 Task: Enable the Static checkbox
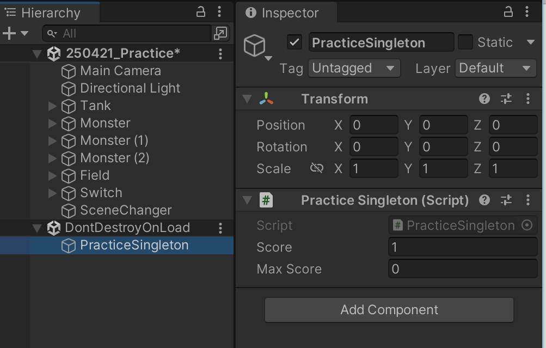465,42
